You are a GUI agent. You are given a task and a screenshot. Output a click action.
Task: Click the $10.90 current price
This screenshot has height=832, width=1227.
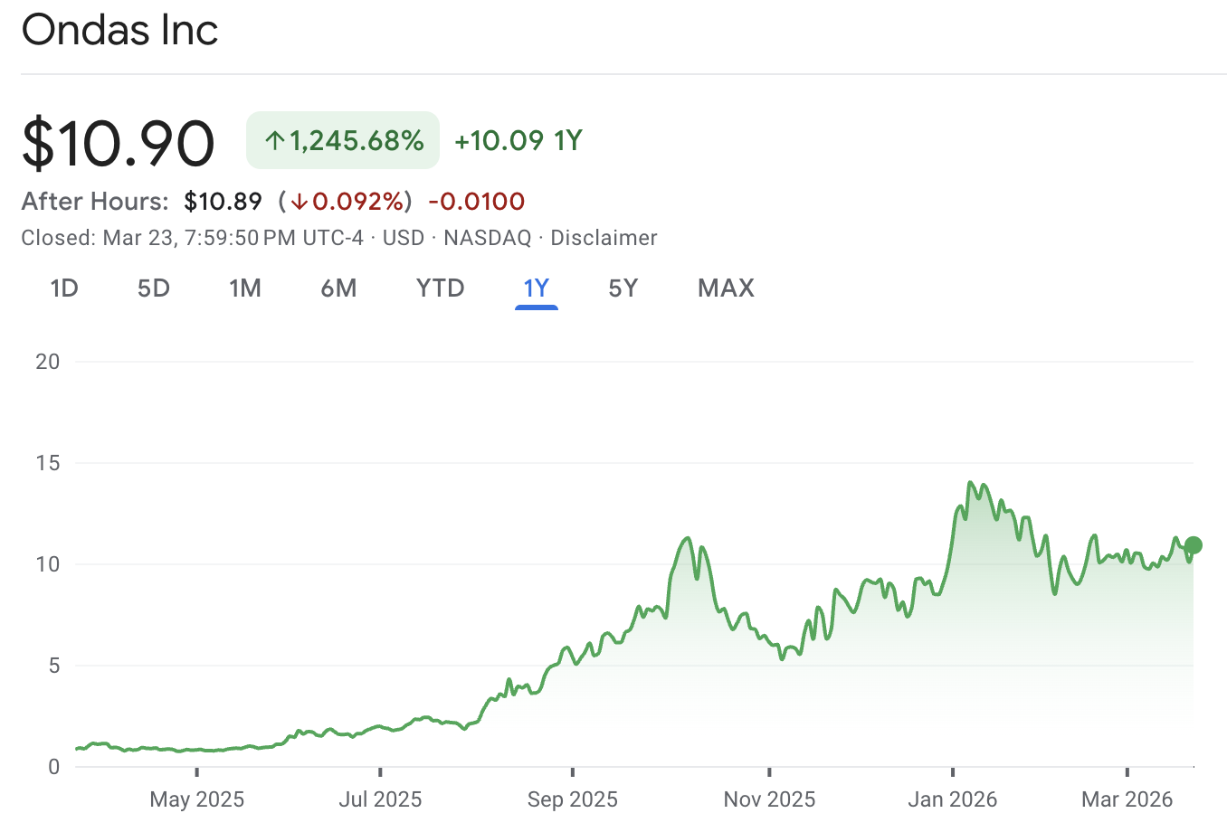point(119,143)
